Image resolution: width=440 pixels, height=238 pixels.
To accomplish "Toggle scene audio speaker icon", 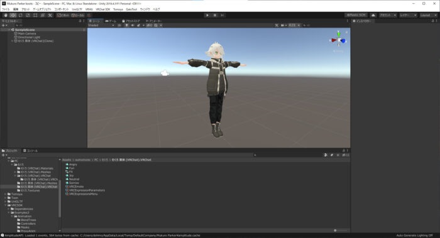I will tap(133, 25).
